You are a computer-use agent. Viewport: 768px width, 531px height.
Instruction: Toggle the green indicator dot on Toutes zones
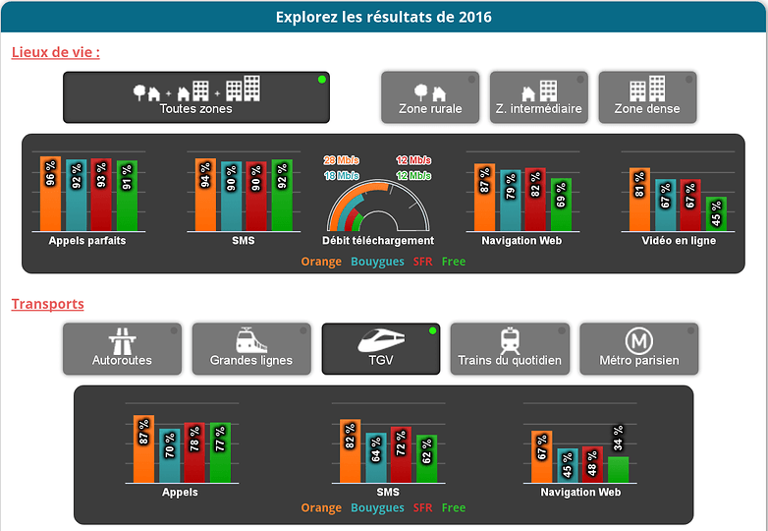(322, 80)
